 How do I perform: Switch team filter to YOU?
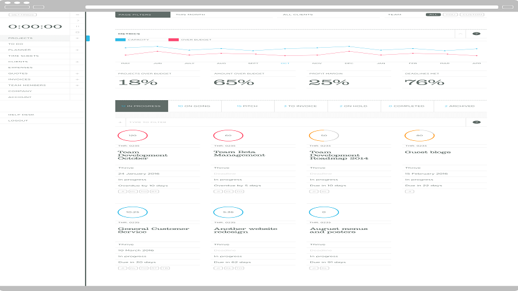[450, 15]
